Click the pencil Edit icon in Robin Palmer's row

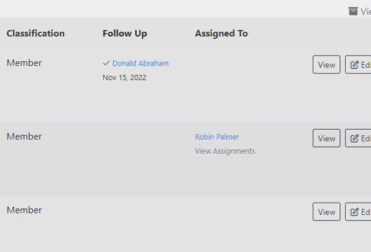click(x=354, y=138)
